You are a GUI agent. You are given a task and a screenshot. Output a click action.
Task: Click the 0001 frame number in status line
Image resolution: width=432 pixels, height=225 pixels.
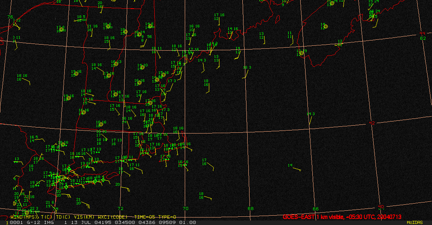click(17, 222)
